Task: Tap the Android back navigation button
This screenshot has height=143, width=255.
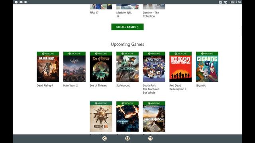Action: click(x=104, y=138)
